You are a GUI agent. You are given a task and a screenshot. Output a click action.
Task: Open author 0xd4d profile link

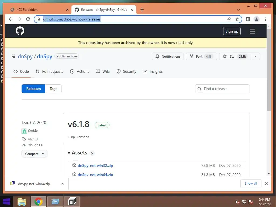(x=33, y=131)
